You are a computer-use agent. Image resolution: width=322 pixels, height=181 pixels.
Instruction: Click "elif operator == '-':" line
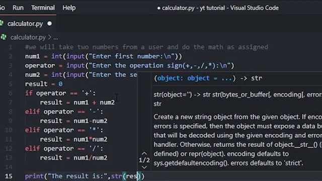click(x=64, y=112)
